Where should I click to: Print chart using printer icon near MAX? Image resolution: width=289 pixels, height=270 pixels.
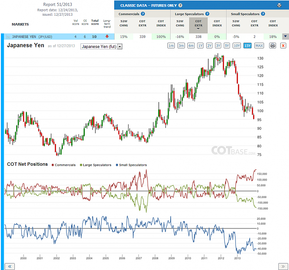tap(272, 45)
